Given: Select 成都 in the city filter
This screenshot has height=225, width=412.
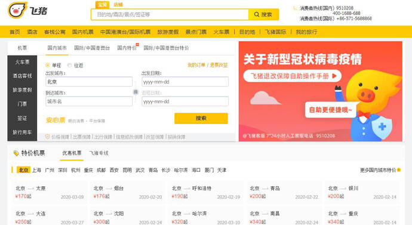Looking at the screenshot, I should [x=101, y=170].
